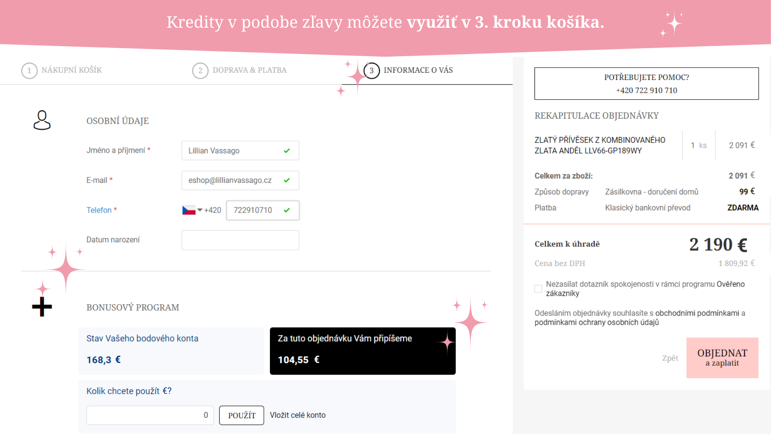Image resolution: width=771 pixels, height=434 pixels.
Task: Click the credits amount input field
Action: tap(150, 415)
